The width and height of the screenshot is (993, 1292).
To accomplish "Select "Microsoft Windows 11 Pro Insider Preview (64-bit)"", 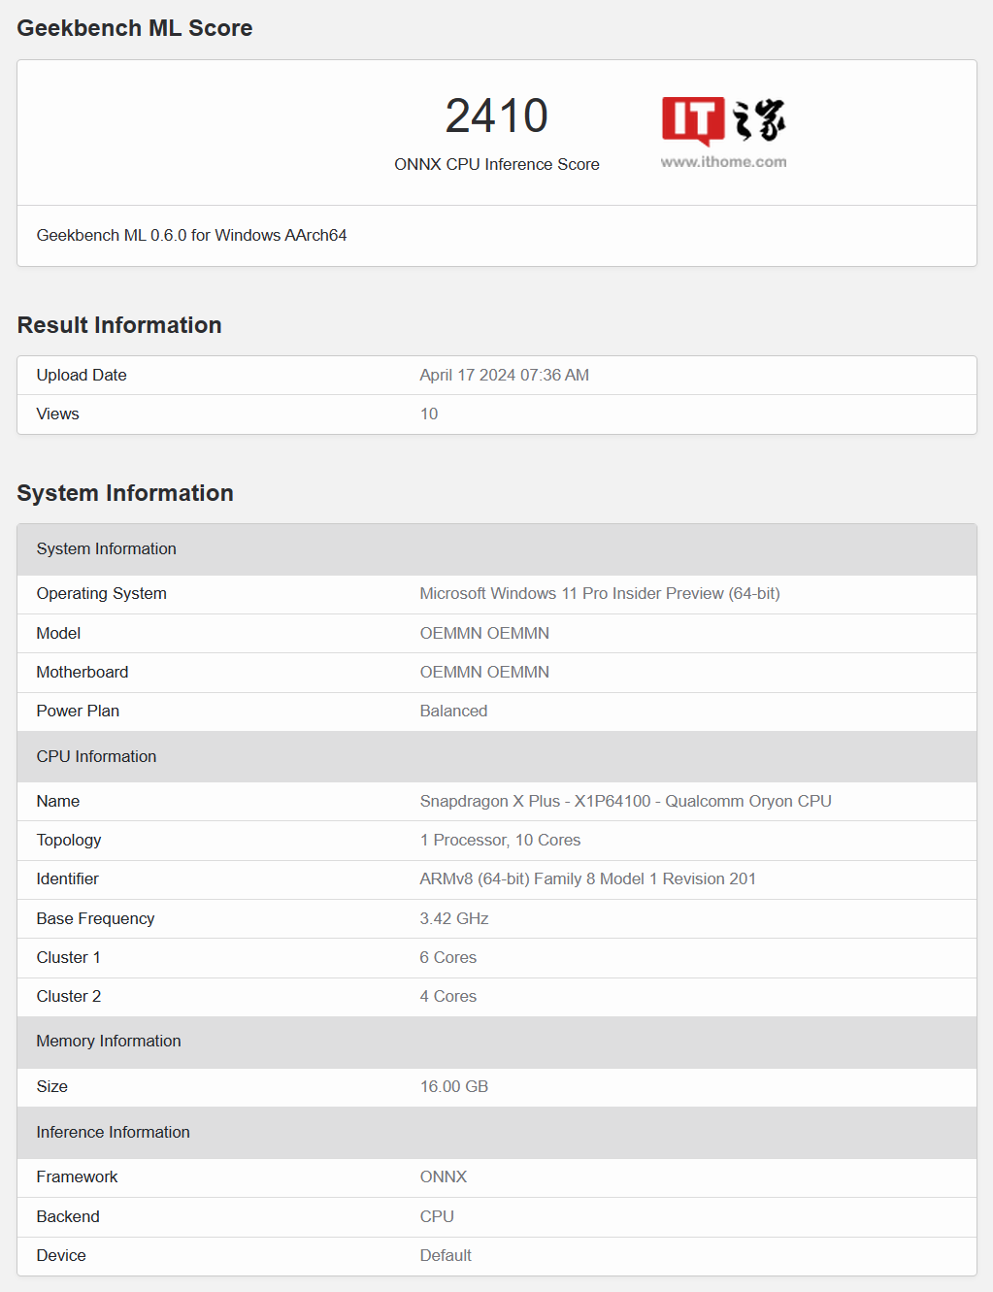I will tap(600, 594).
